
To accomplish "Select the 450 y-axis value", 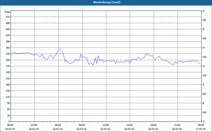I will [x=8, y=29].
